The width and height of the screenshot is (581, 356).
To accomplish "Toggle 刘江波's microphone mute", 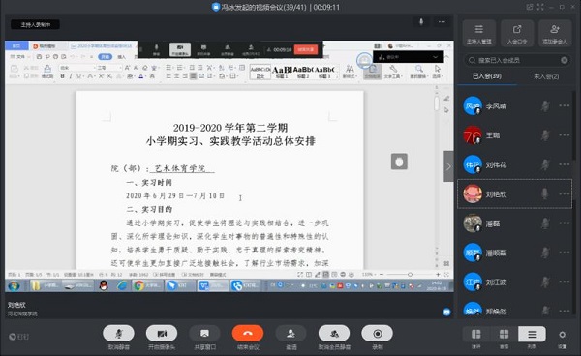I will [544, 282].
